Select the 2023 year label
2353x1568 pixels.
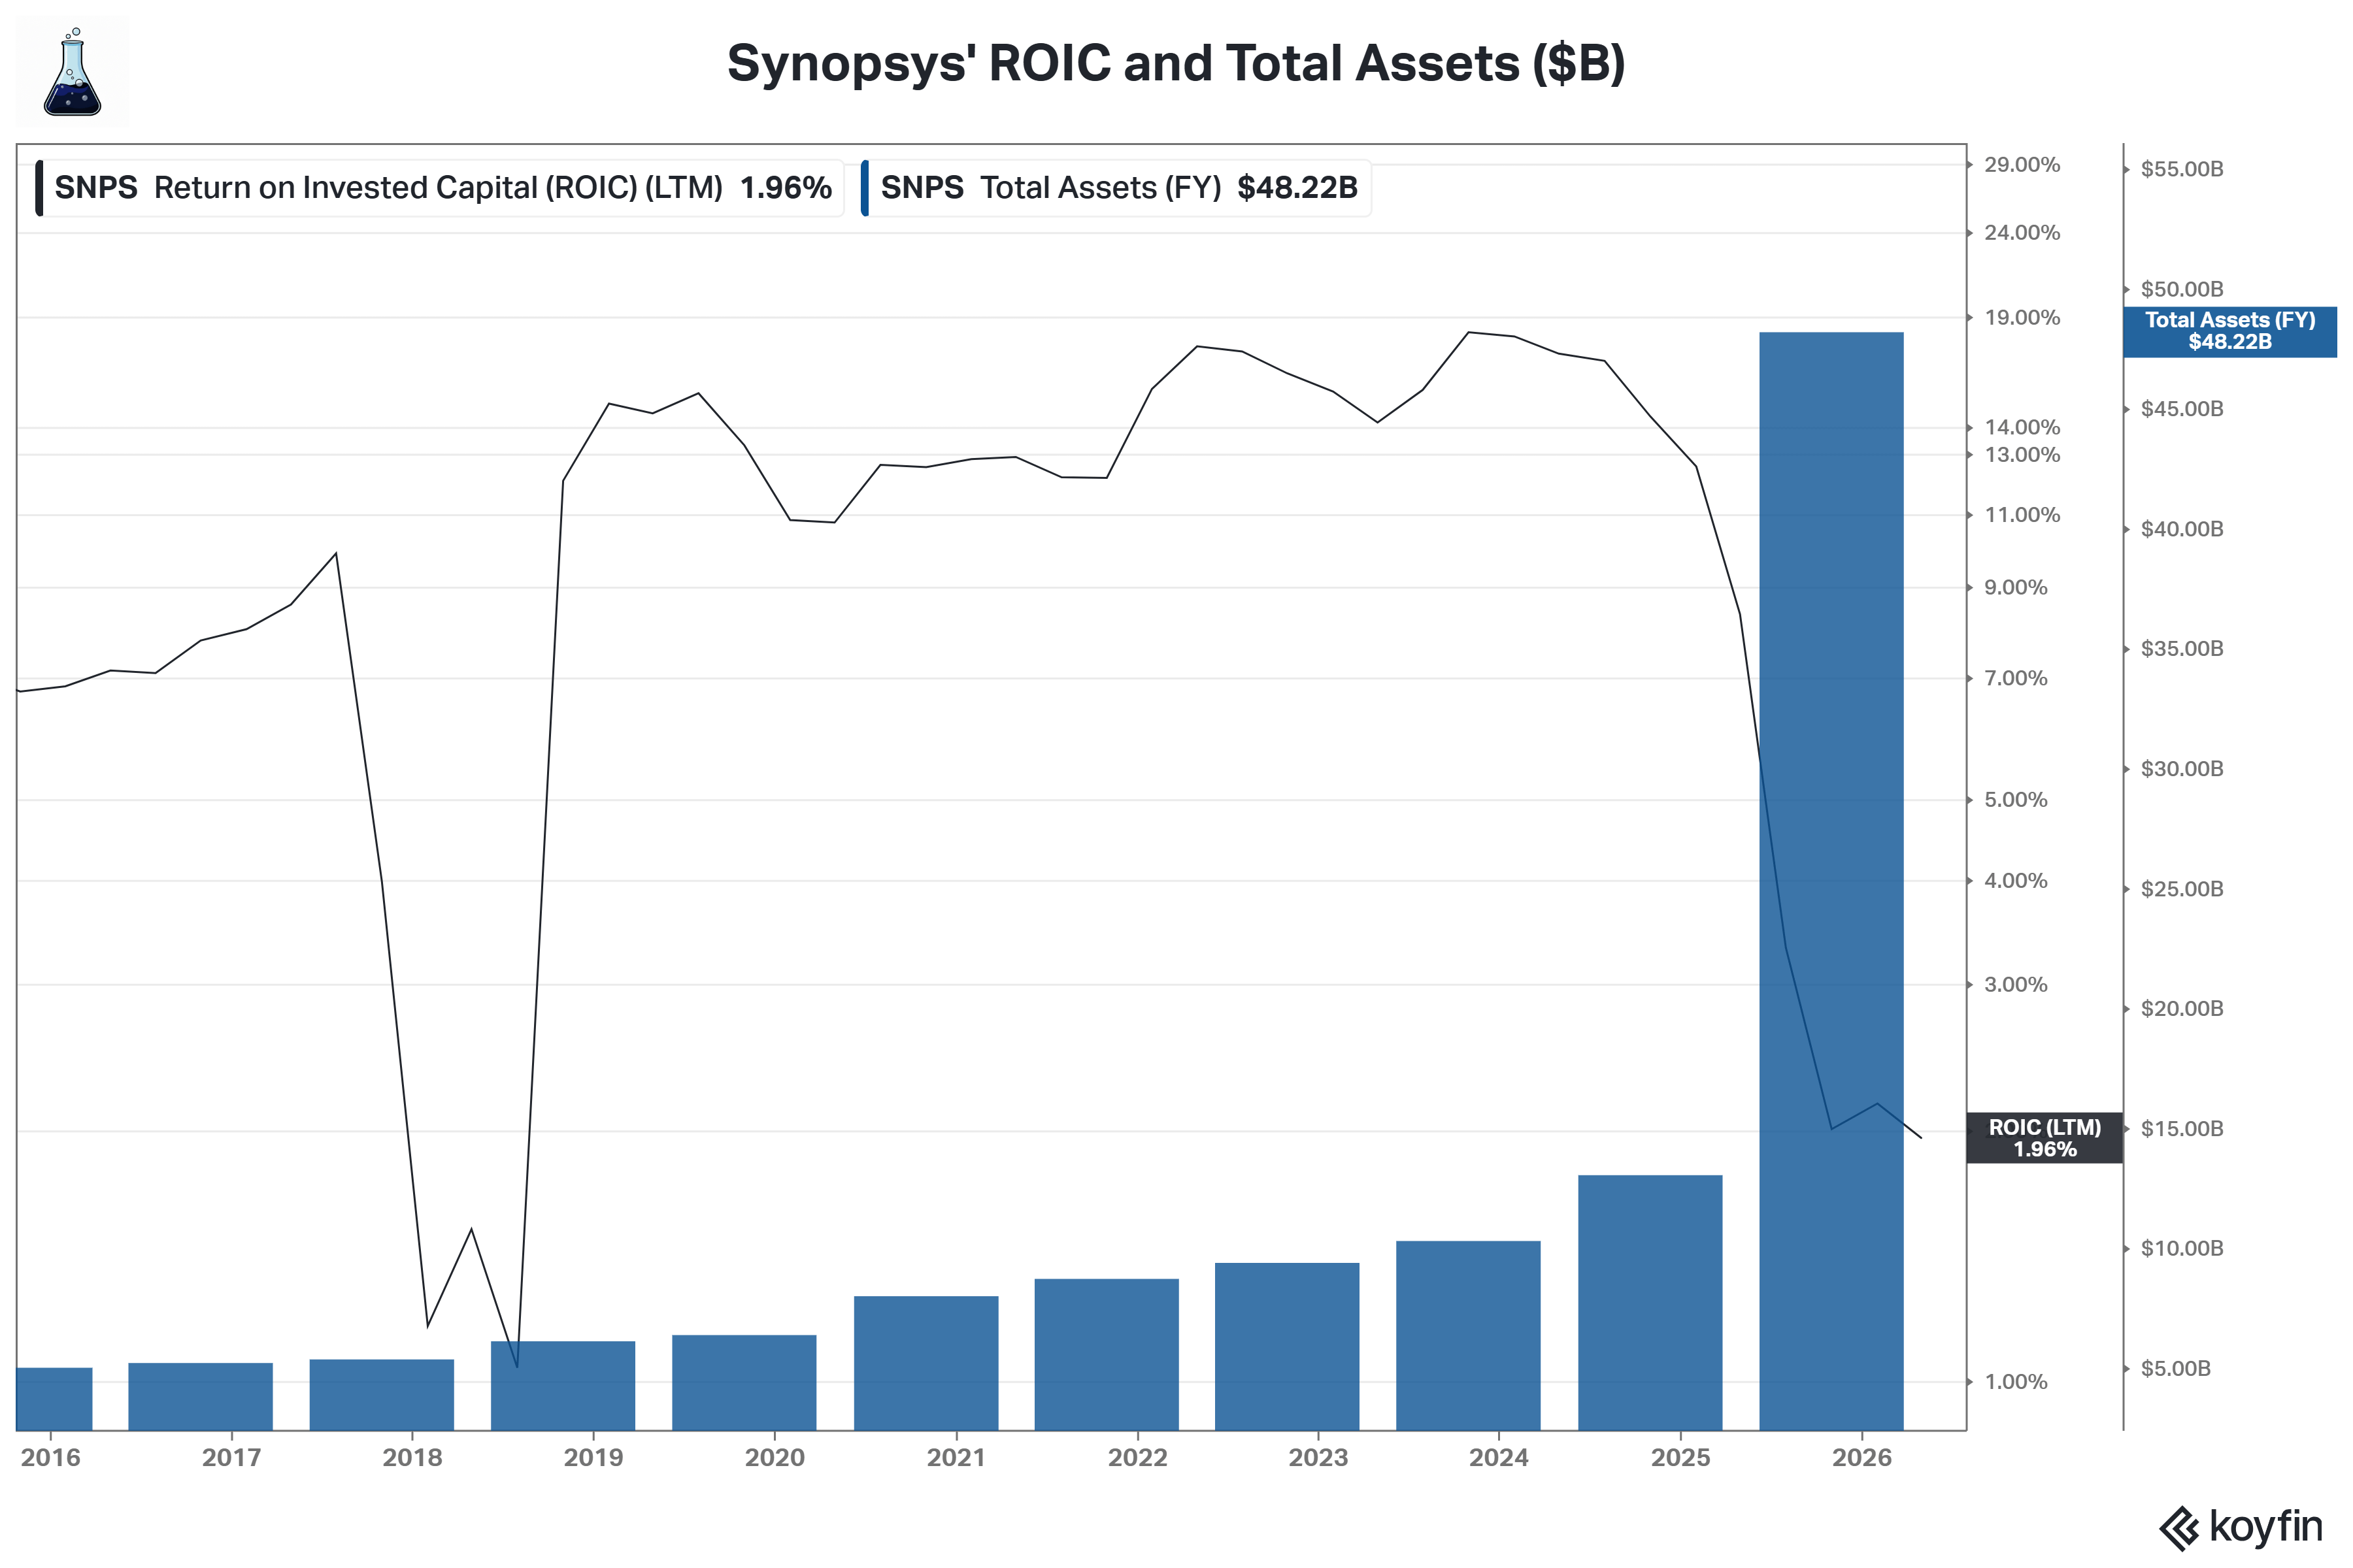(x=1318, y=1457)
